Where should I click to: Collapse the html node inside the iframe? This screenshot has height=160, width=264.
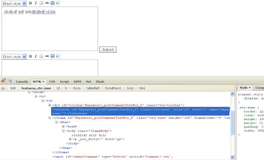click(56, 122)
